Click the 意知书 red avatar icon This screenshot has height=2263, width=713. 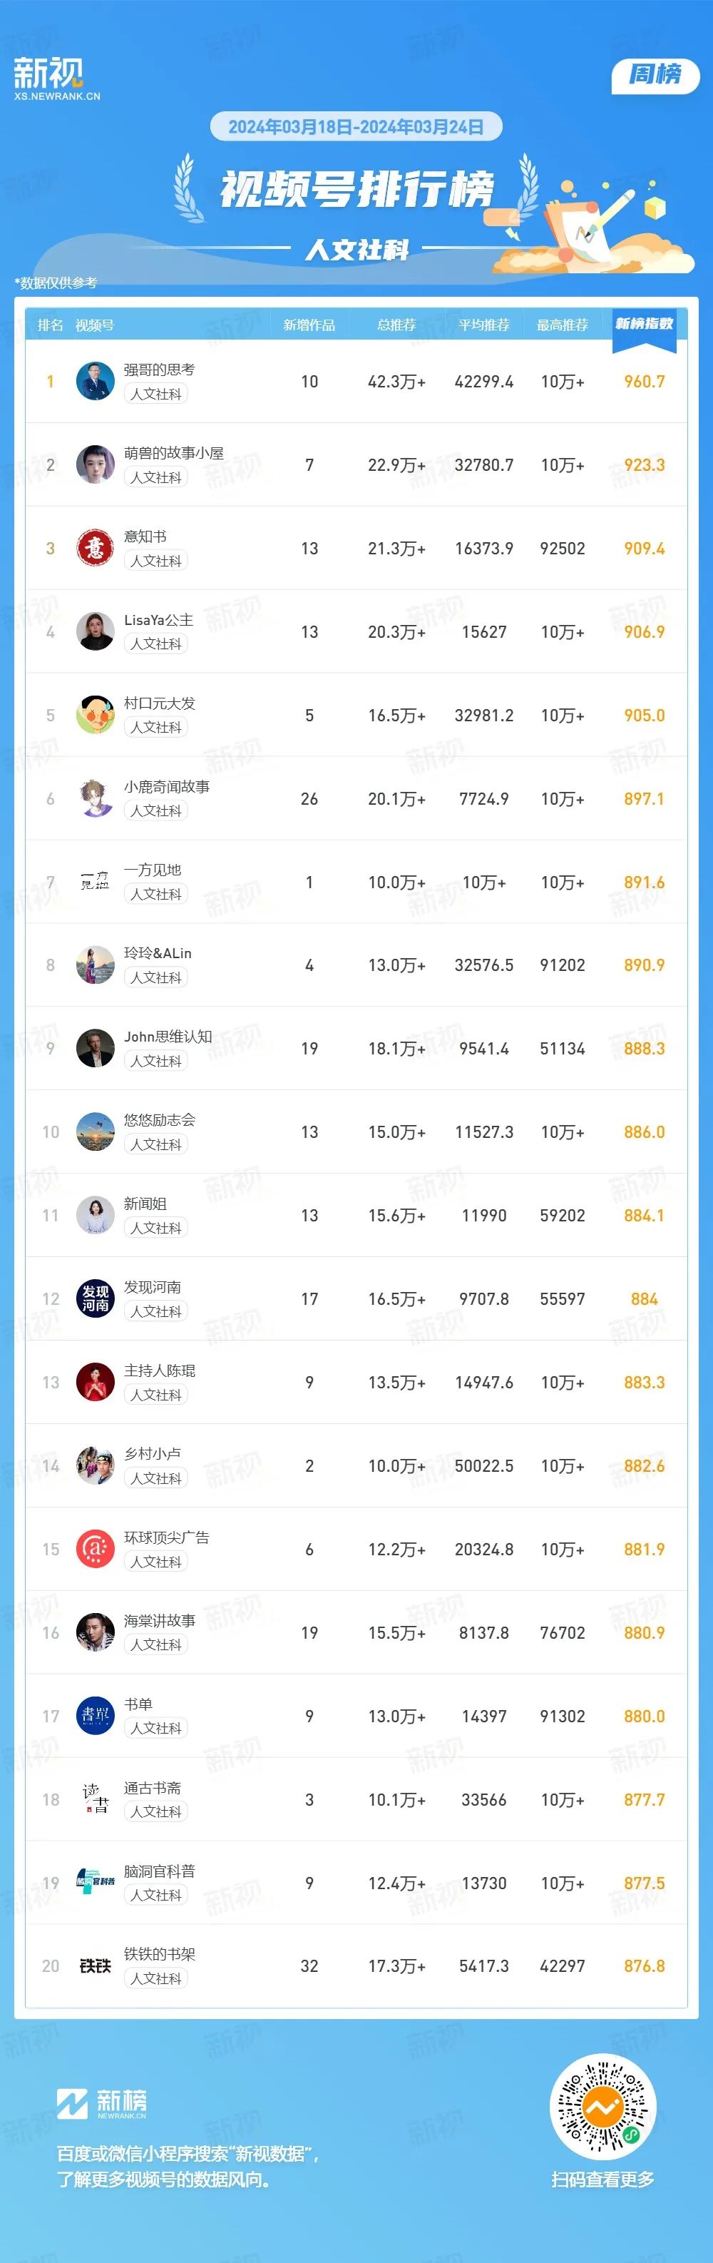tap(95, 548)
